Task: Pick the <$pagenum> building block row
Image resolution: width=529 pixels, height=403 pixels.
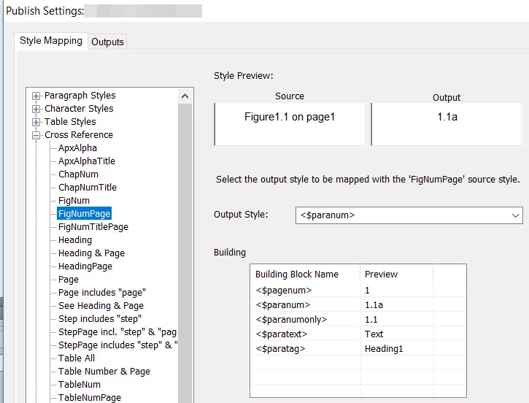Action: pos(358,291)
